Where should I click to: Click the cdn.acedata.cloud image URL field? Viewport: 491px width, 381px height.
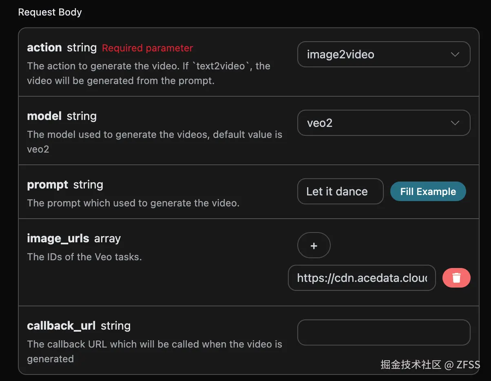pyautogui.click(x=362, y=278)
